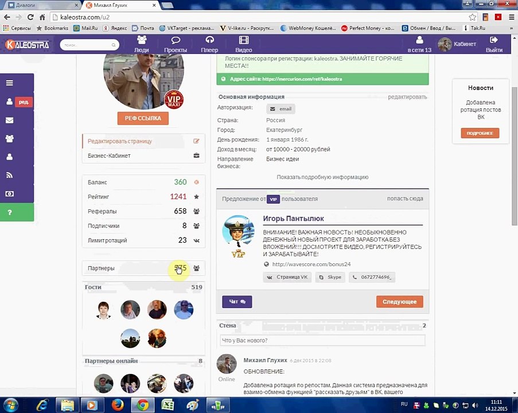Viewport: 518px width, 413px height.
Task: Open Windows Start button
Action: (x=10, y=405)
